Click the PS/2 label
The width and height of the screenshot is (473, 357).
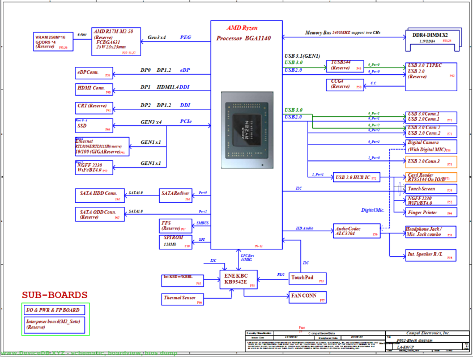280,275
